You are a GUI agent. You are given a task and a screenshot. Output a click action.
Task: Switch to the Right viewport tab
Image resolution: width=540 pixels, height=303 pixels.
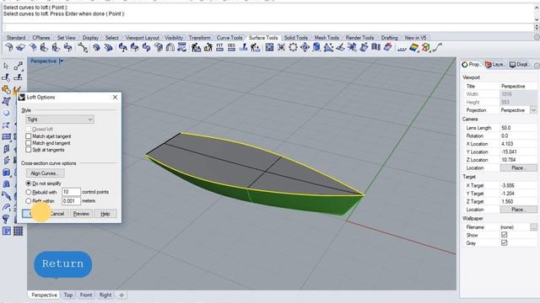coord(105,295)
